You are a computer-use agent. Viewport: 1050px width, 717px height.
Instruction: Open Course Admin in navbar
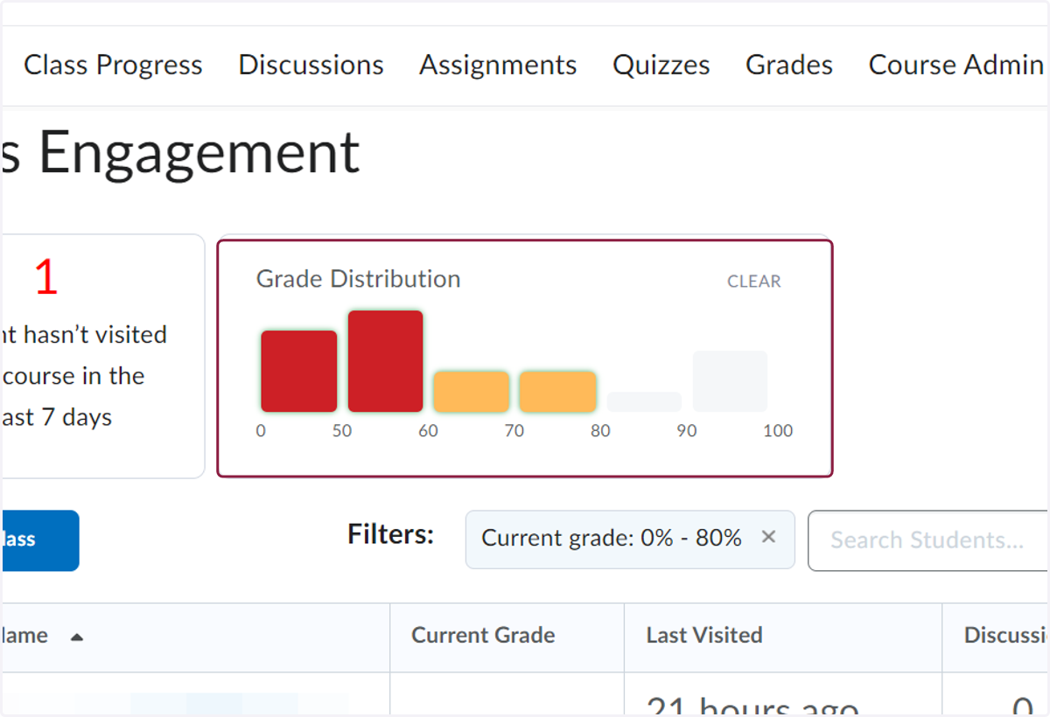(x=957, y=66)
